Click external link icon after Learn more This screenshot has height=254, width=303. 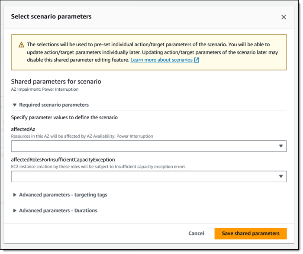(197, 60)
